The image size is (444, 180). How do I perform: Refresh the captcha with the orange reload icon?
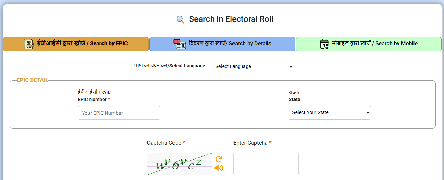coord(219,159)
